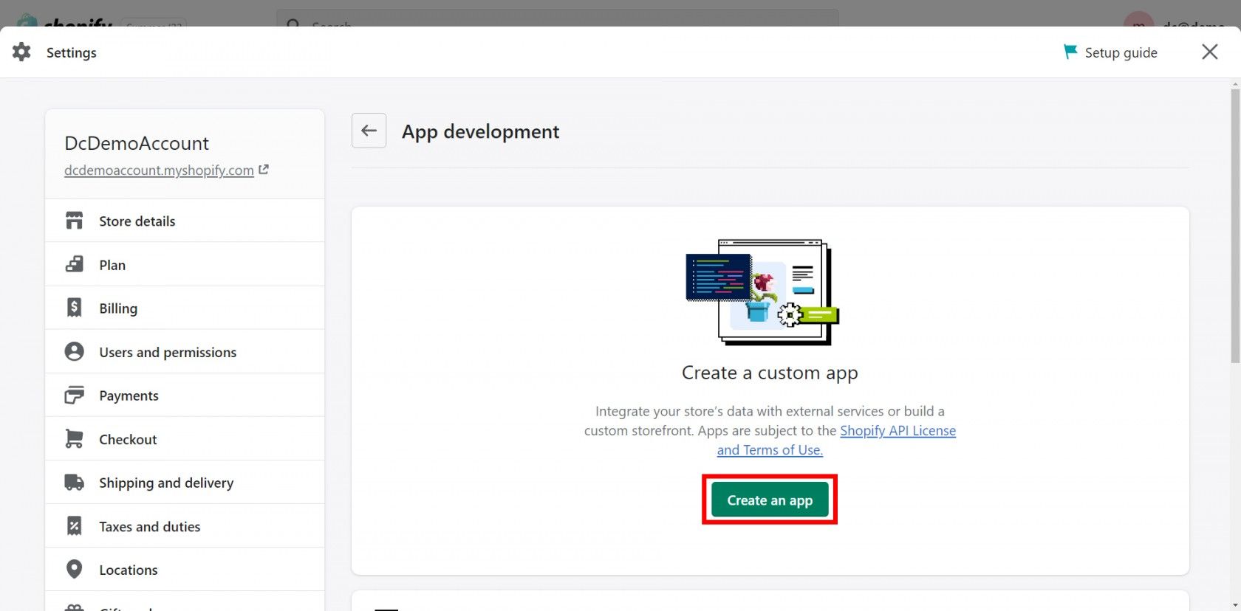The width and height of the screenshot is (1241, 611).
Task: Click the Setup guide flag icon
Action: click(x=1070, y=52)
